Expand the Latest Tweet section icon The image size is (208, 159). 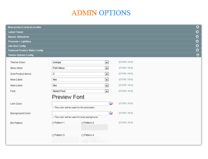coord(197,32)
